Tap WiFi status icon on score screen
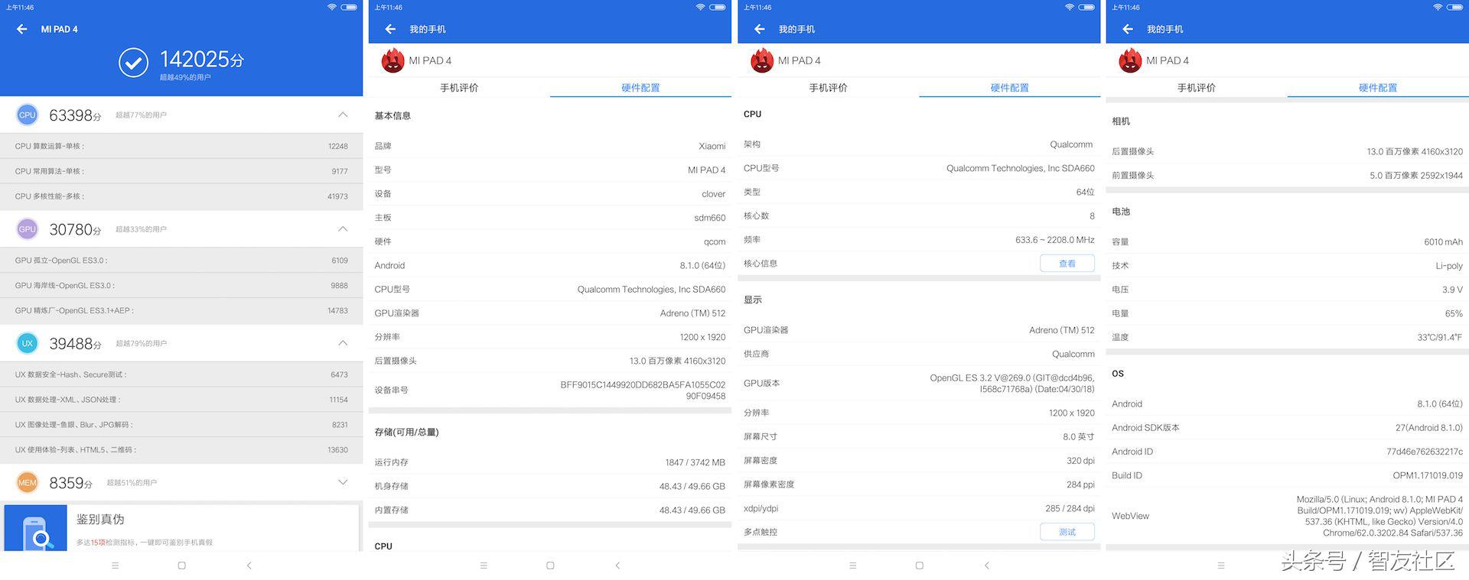 tap(331, 7)
